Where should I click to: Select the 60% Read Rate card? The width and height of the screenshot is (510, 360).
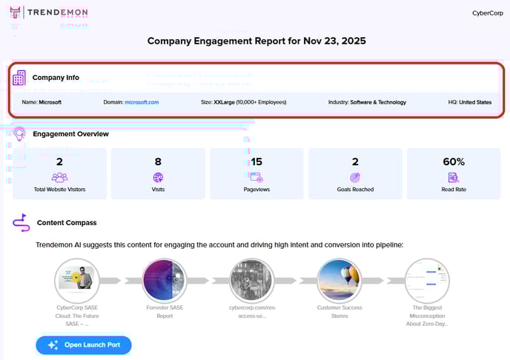click(453, 173)
